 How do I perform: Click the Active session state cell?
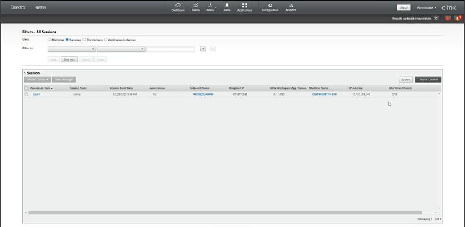click(x=76, y=95)
